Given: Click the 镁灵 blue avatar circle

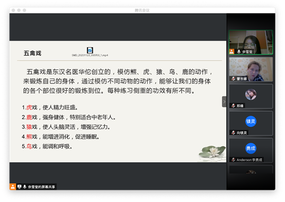Looking at the screenshot, I should [251, 121].
